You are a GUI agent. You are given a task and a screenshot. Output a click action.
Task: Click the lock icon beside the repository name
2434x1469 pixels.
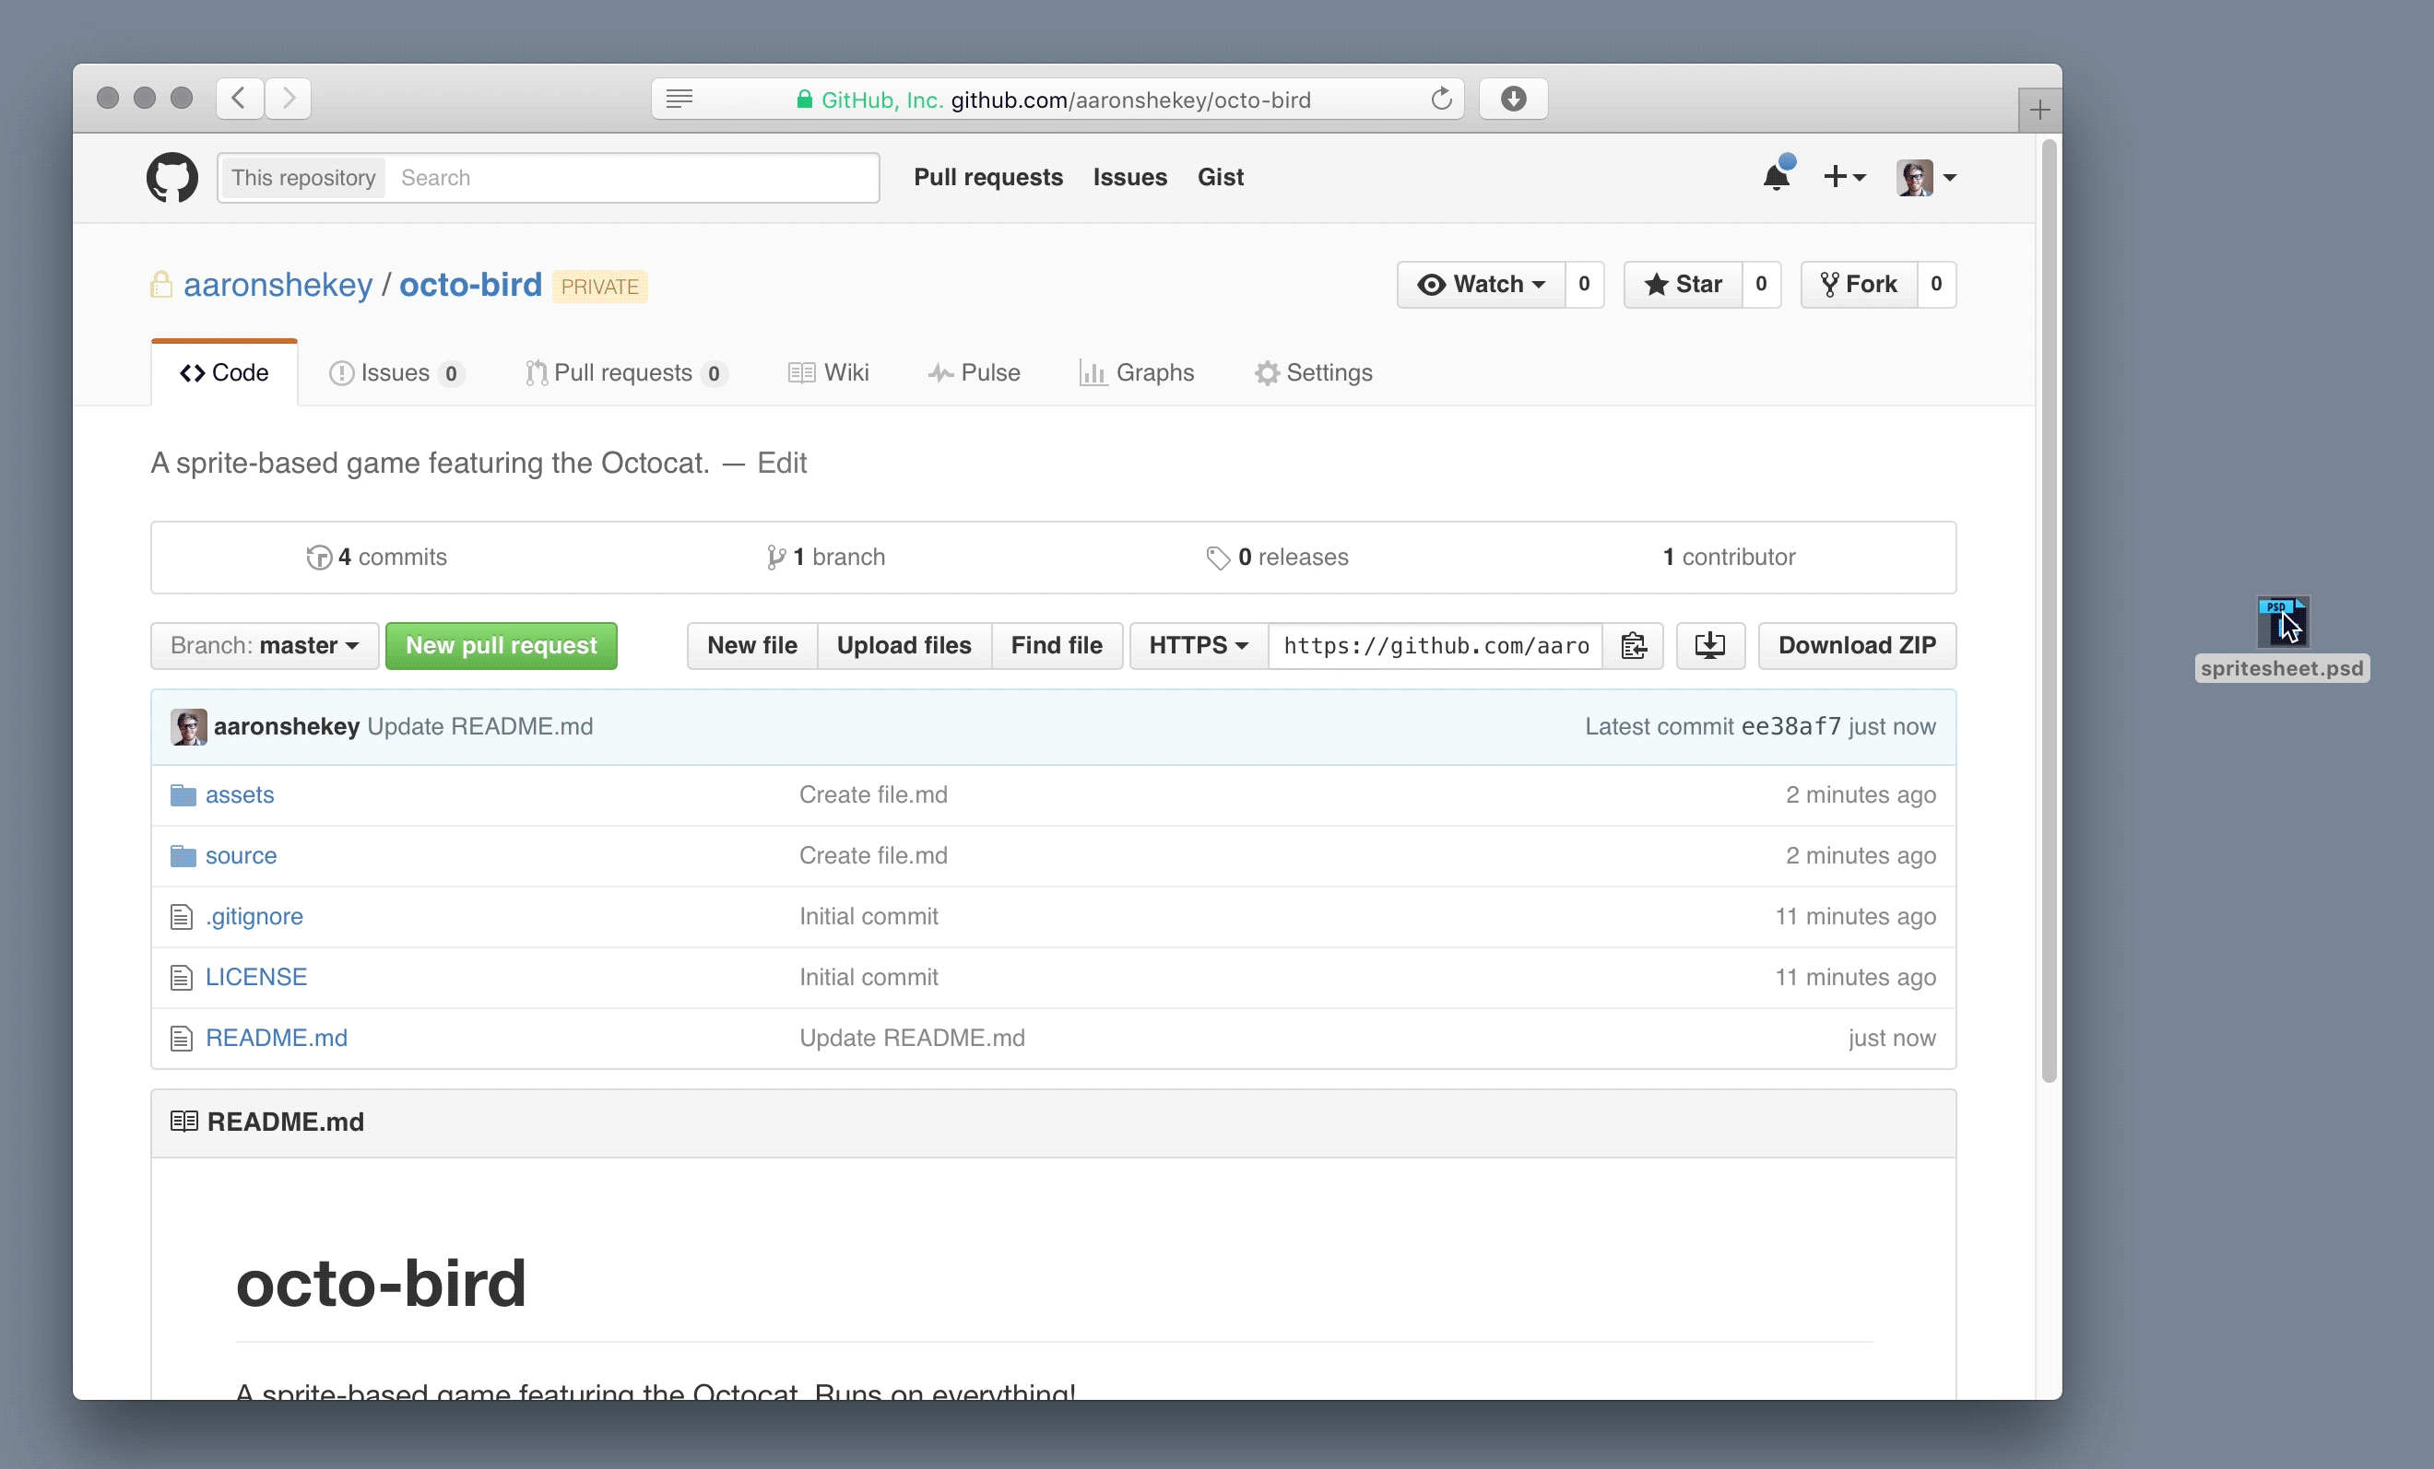coord(161,286)
